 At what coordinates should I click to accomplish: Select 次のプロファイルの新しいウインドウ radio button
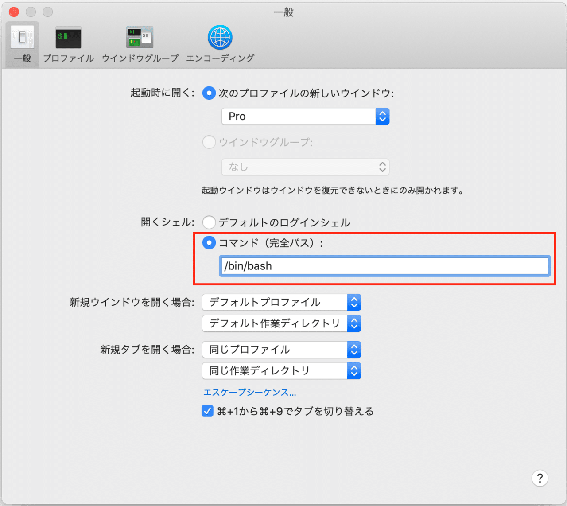[209, 93]
